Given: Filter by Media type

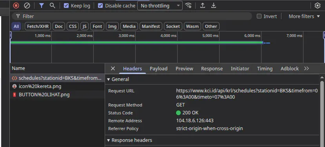Looking at the screenshot, I should (129, 26).
